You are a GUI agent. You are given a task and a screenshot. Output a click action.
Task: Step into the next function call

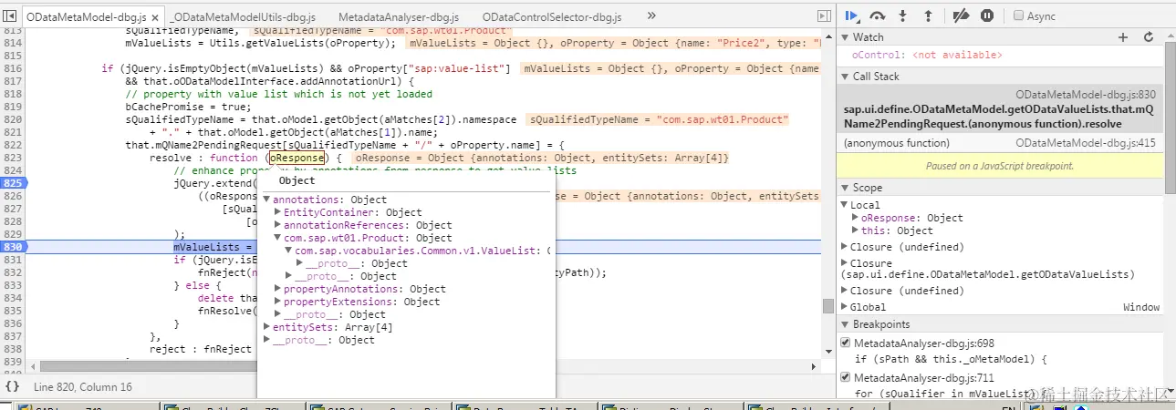click(x=903, y=15)
